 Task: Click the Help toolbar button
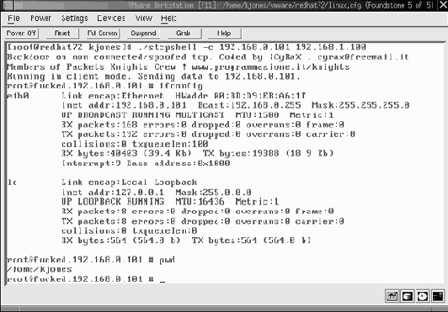224,33
